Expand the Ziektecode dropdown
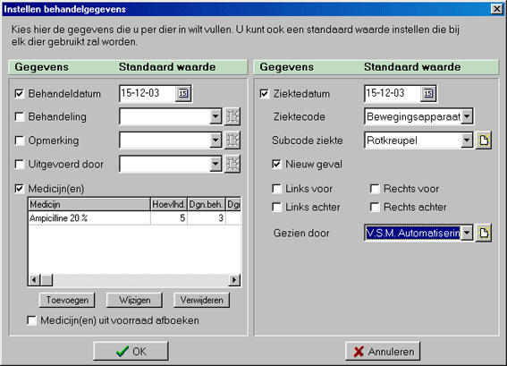Image resolution: width=507 pixels, height=366 pixels. 467,116
